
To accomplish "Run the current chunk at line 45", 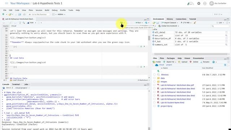I will pos(144,67).
